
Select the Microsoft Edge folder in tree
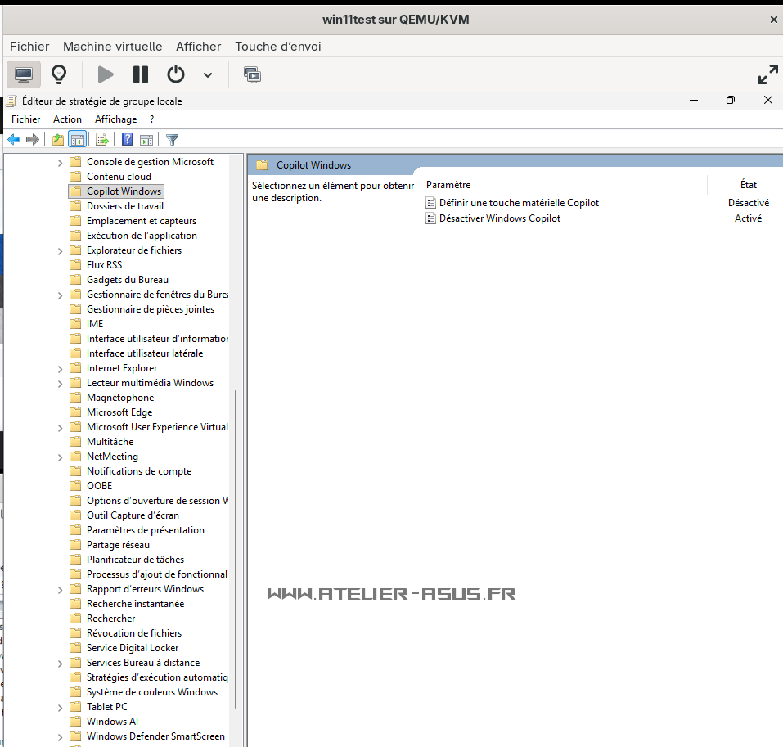click(x=119, y=412)
